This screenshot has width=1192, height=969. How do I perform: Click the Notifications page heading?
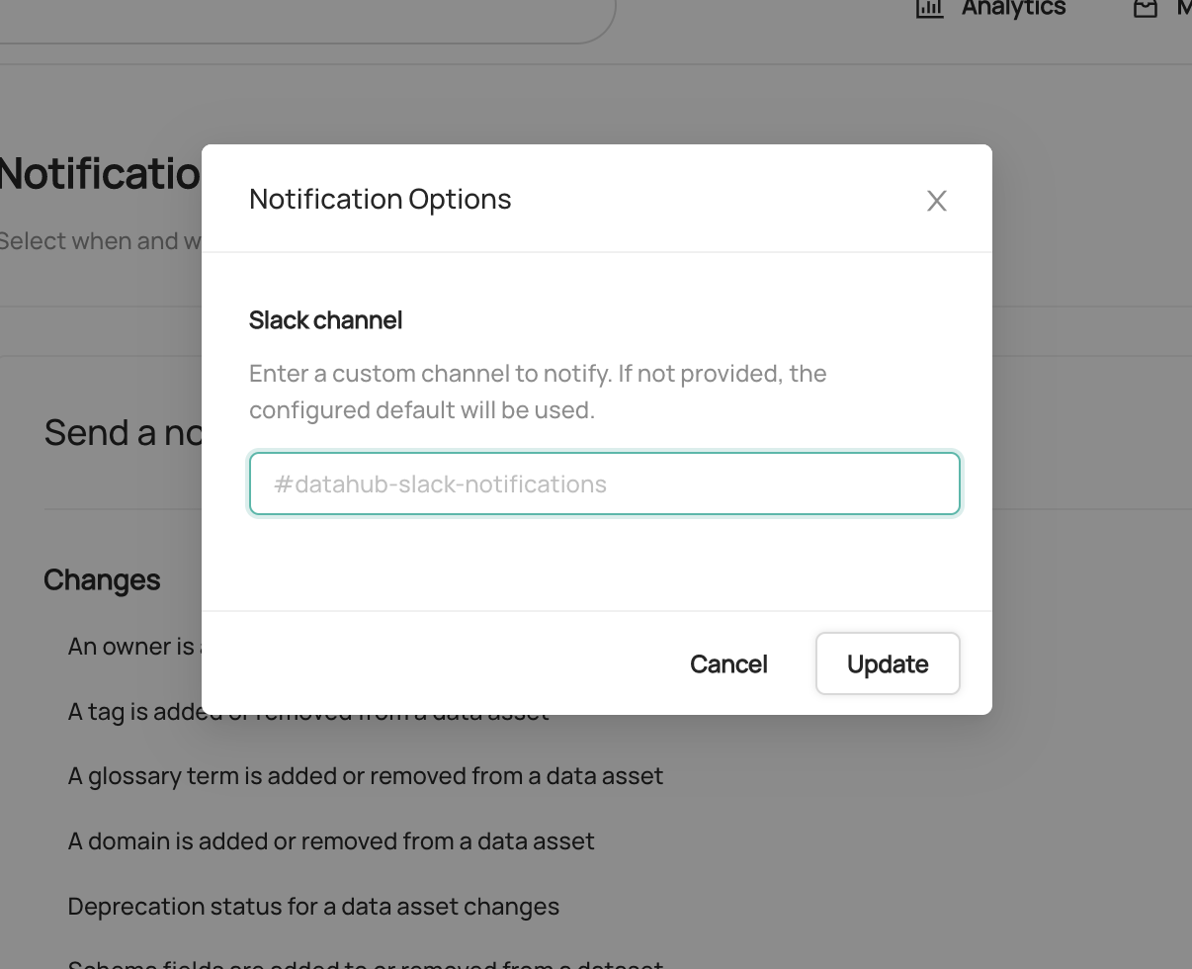pyautogui.click(x=101, y=174)
